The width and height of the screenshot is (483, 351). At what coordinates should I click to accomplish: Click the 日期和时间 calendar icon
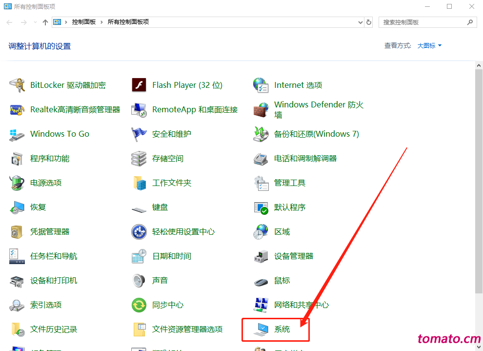pos(139,256)
